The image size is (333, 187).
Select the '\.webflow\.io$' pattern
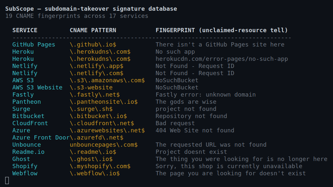(95, 173)
